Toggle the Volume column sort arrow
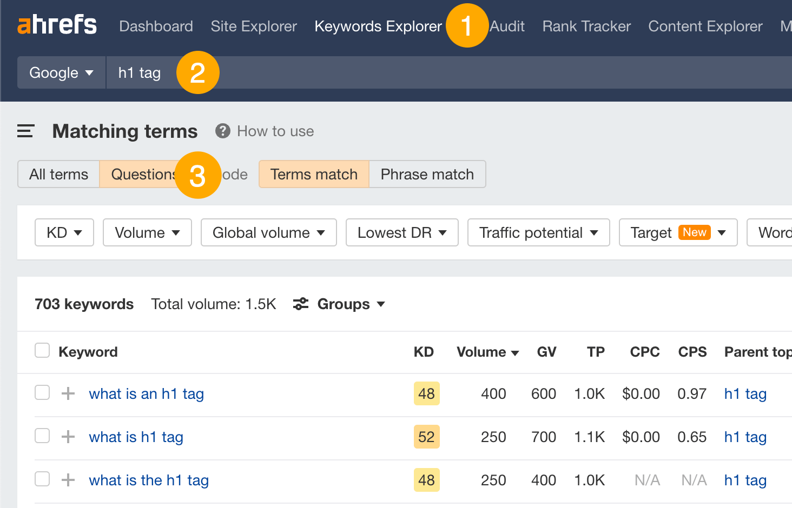Image resolution: width=792 pixels, height=508 pixels. [x=515, y=352]
